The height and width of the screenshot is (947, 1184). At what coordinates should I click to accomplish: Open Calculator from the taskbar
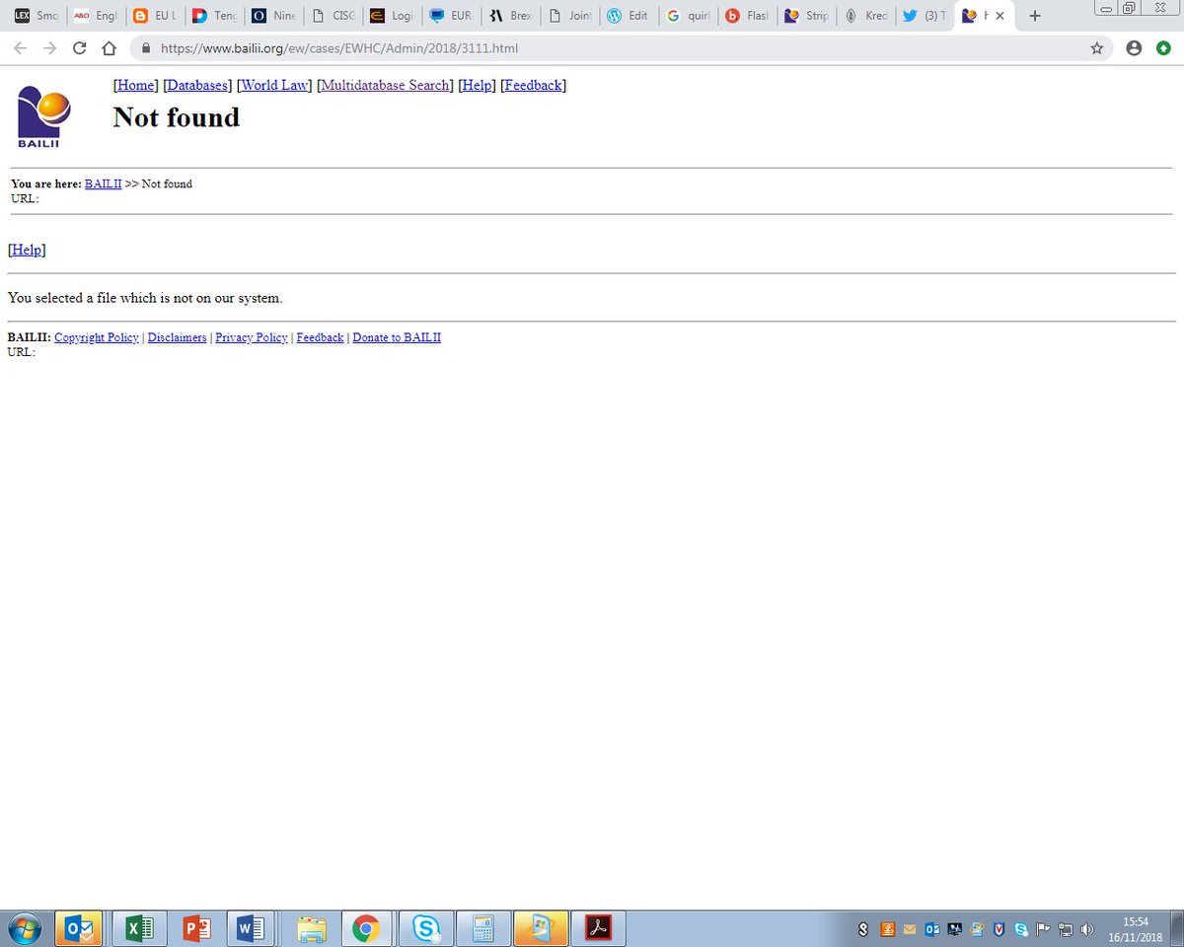pyautogui.click(x=483, y=928)
